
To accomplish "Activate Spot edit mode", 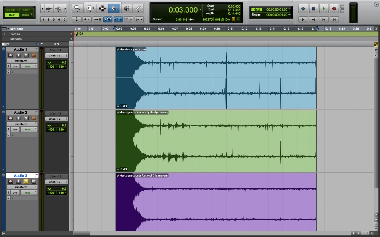I will coord(26,10).
